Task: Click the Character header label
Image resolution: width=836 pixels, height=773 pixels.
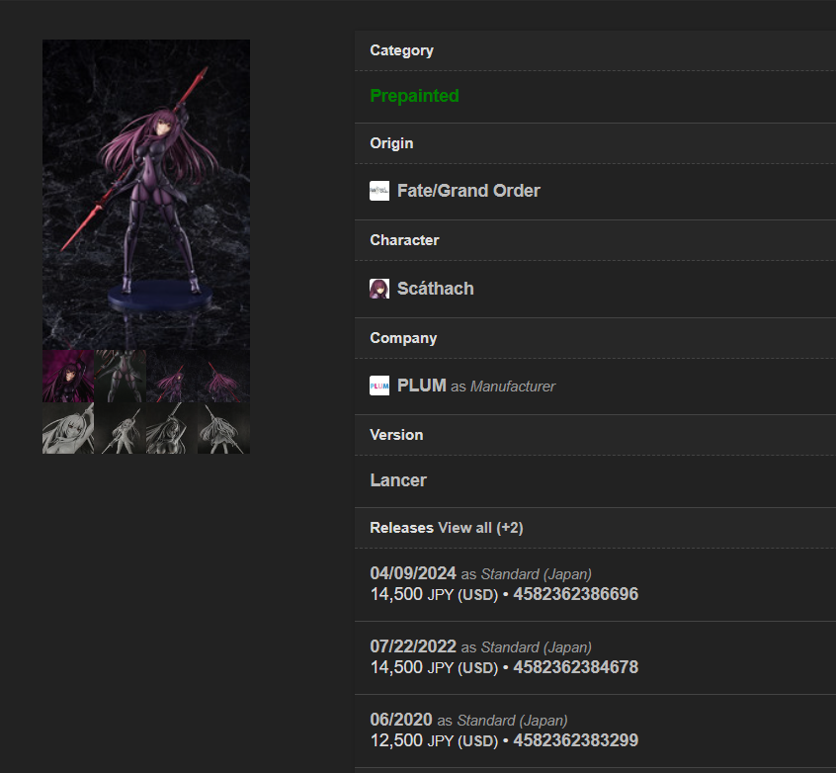Action: point(404,240)
